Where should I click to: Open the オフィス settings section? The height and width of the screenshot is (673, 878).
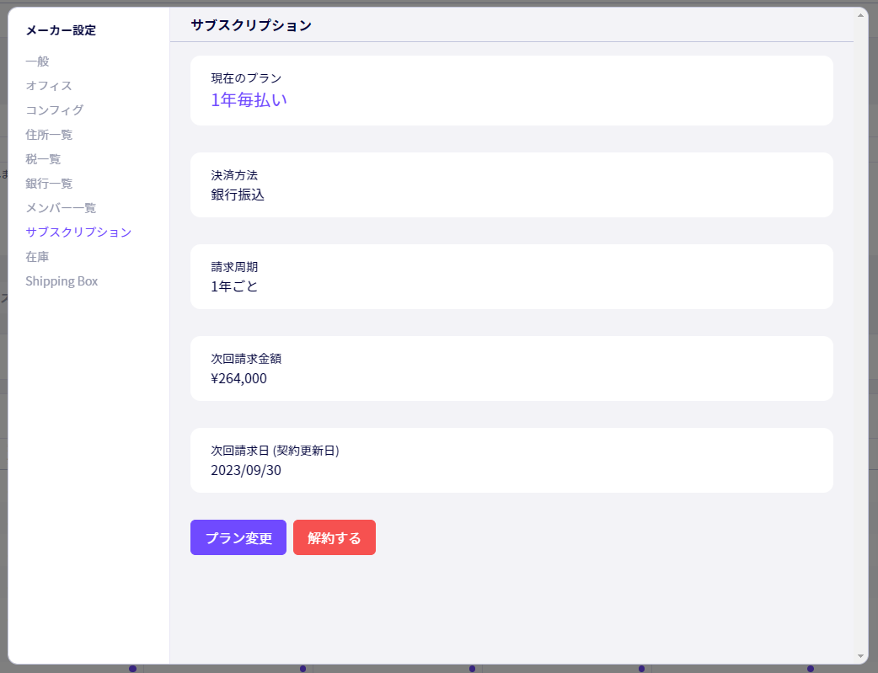(49, 86)
